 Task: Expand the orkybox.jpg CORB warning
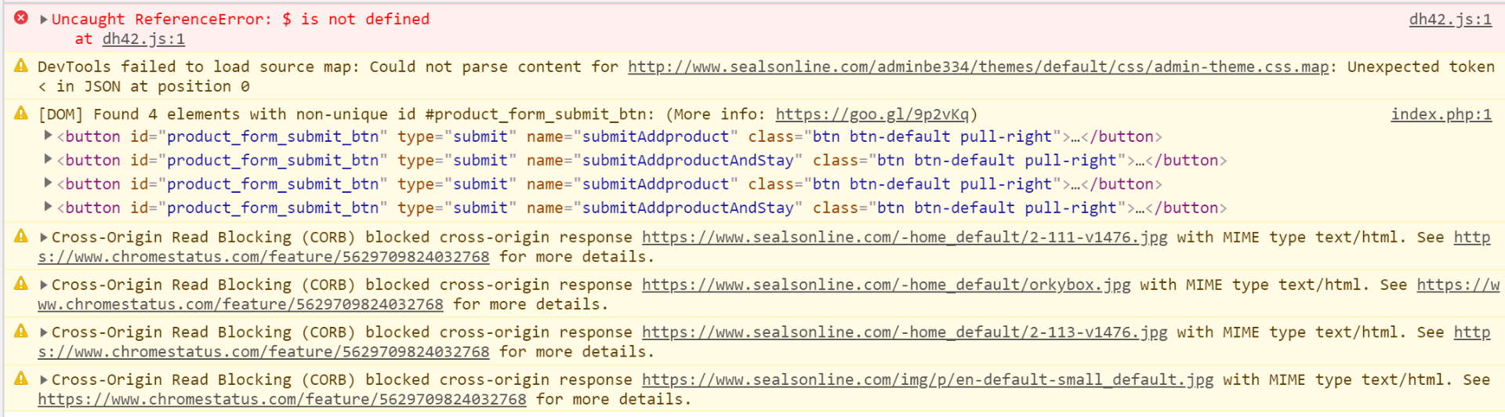pyautogui.click(x=44, y=285)
